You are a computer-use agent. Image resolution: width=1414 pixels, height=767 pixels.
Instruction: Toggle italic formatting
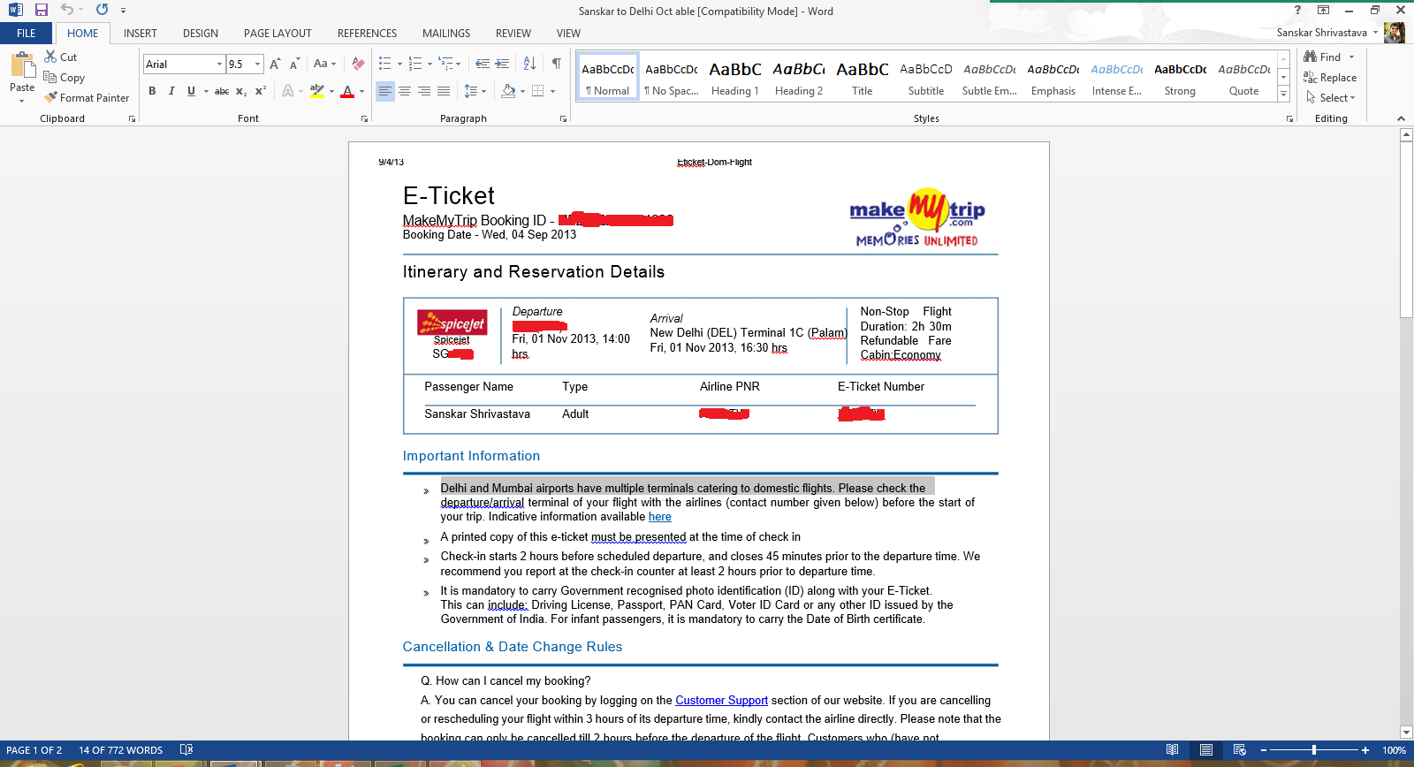[x=171, y=91]
